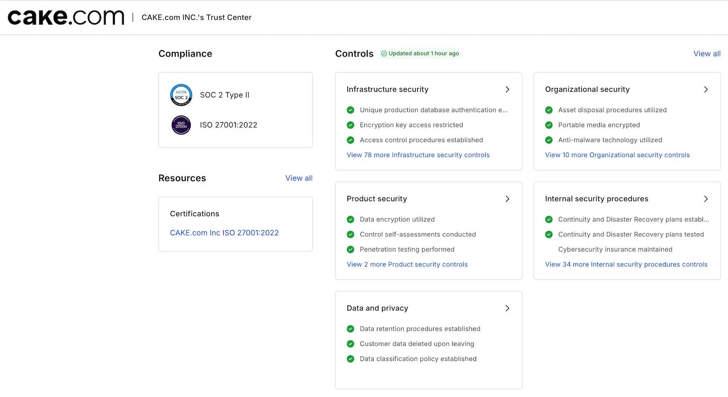The height and width of the screenshot is (397, 728).
Task: Select the ISO 27001:2022 compliance label
Action: click(229, 125)
